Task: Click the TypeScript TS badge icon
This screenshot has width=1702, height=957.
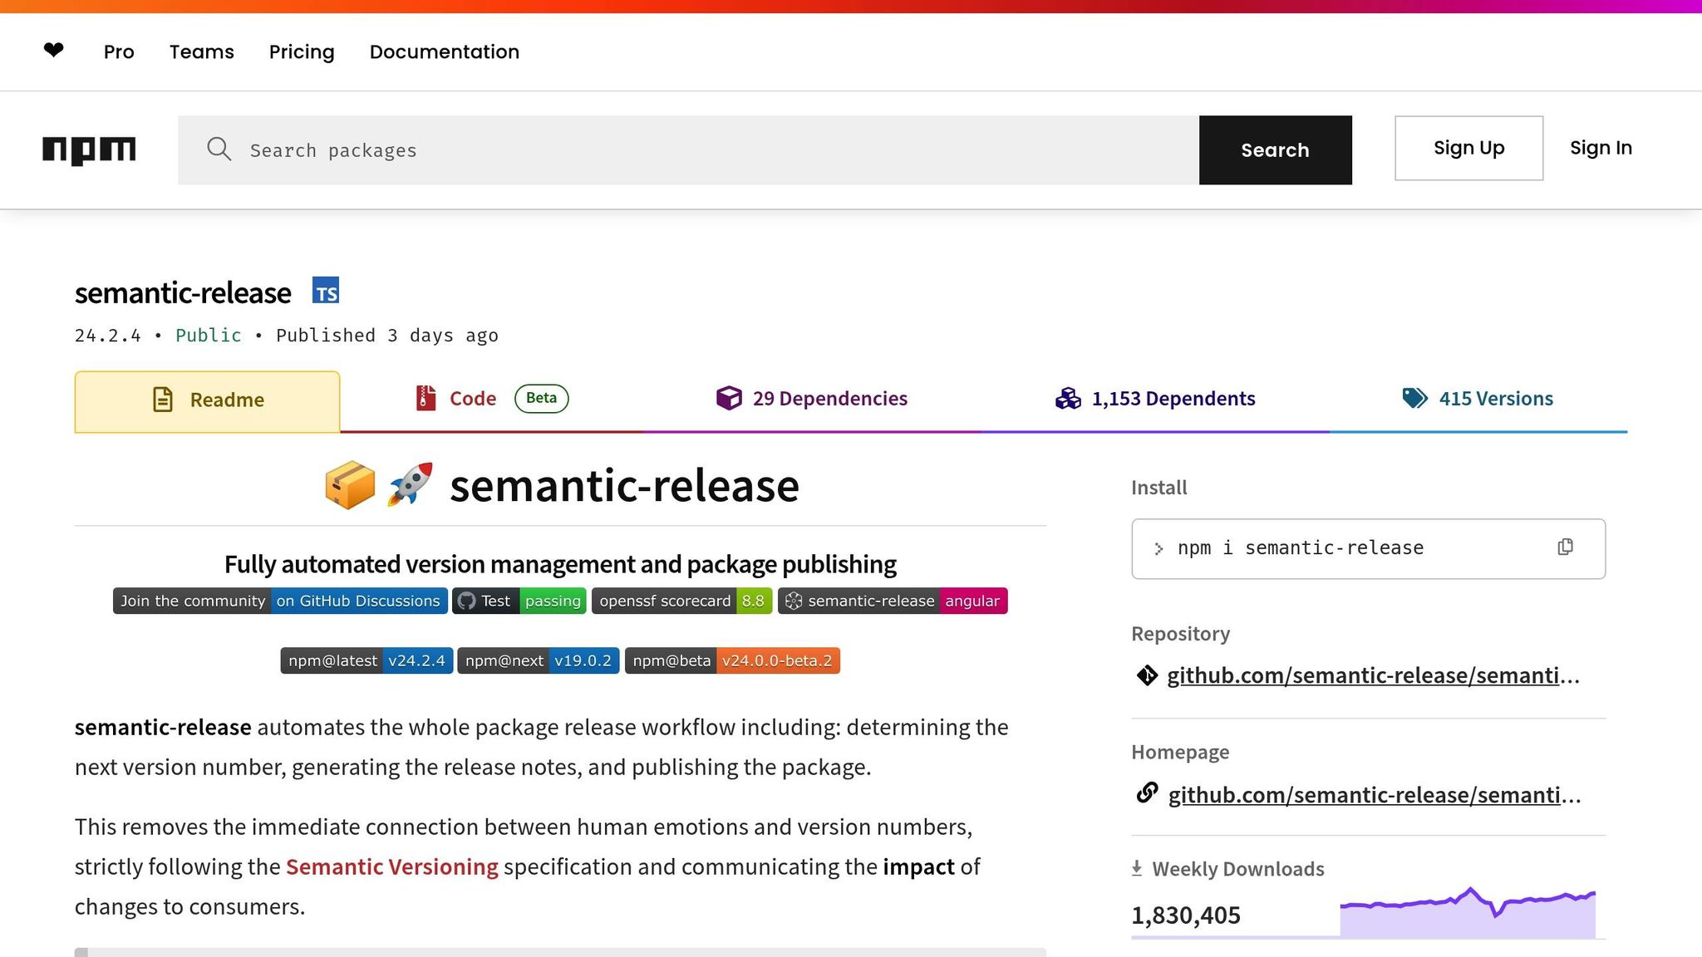Action: [326, 291]
